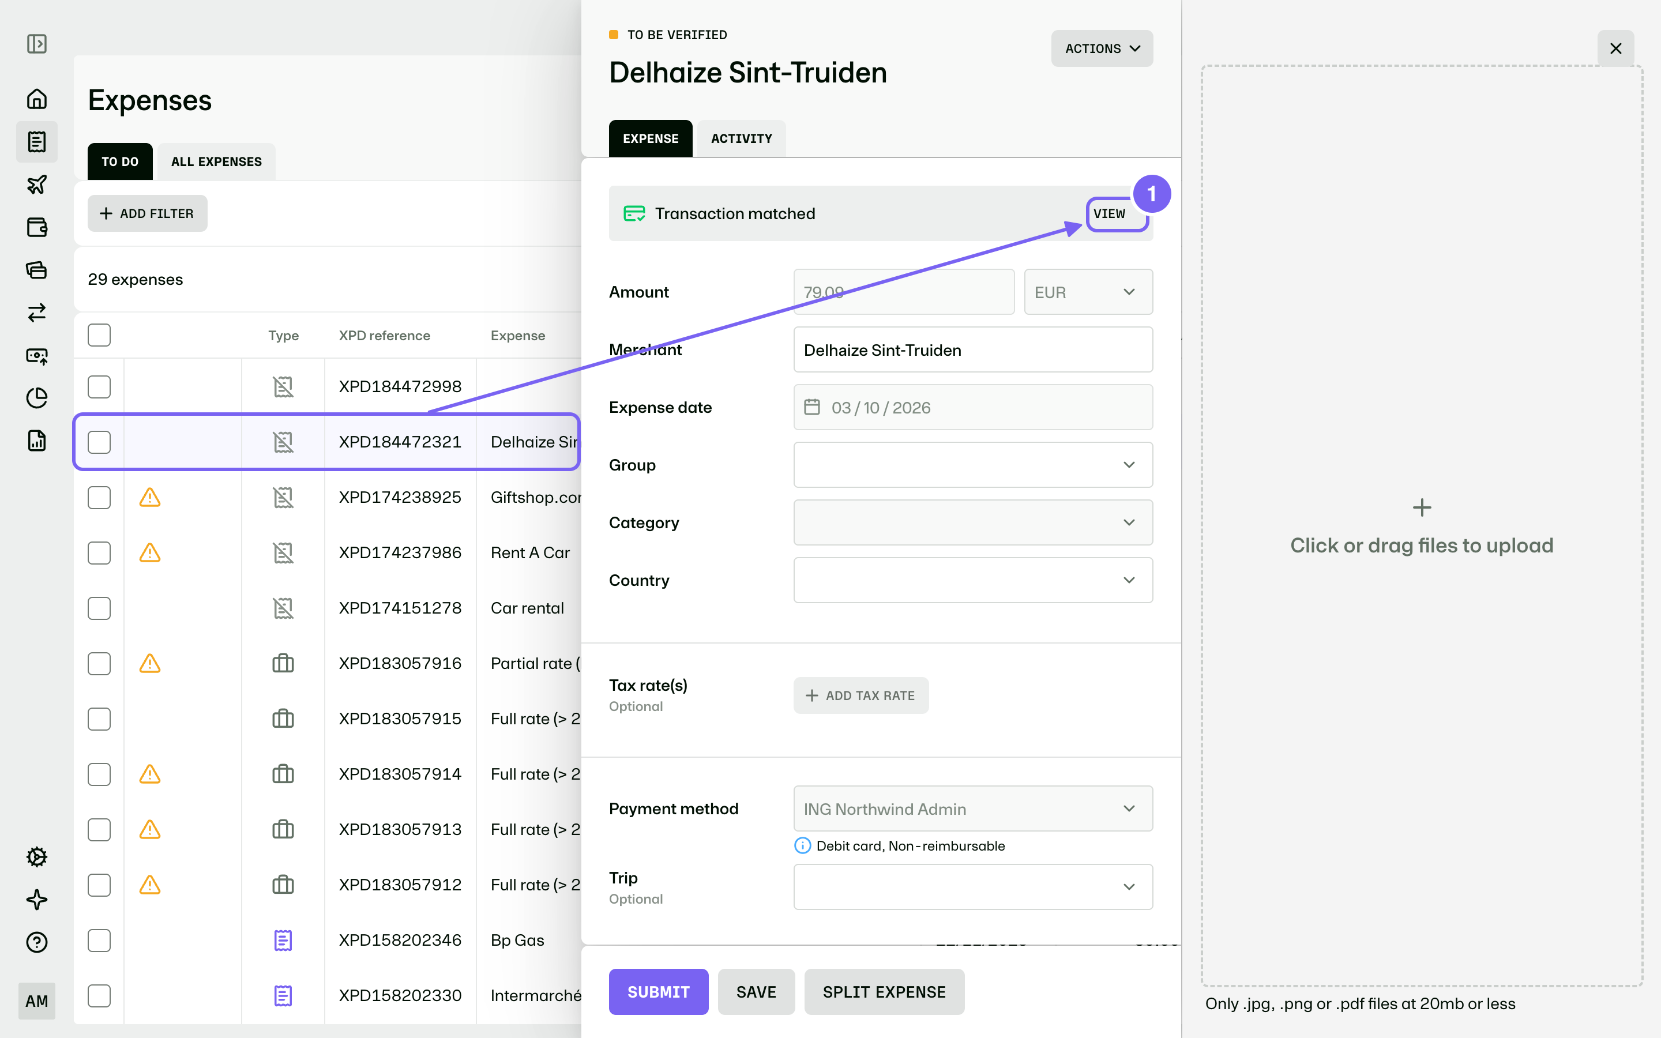Image resolution: width=1661 pixels, height=1038 pixels.
Task: Check the box for XPD174151278
Action: (x=99, y=608)
